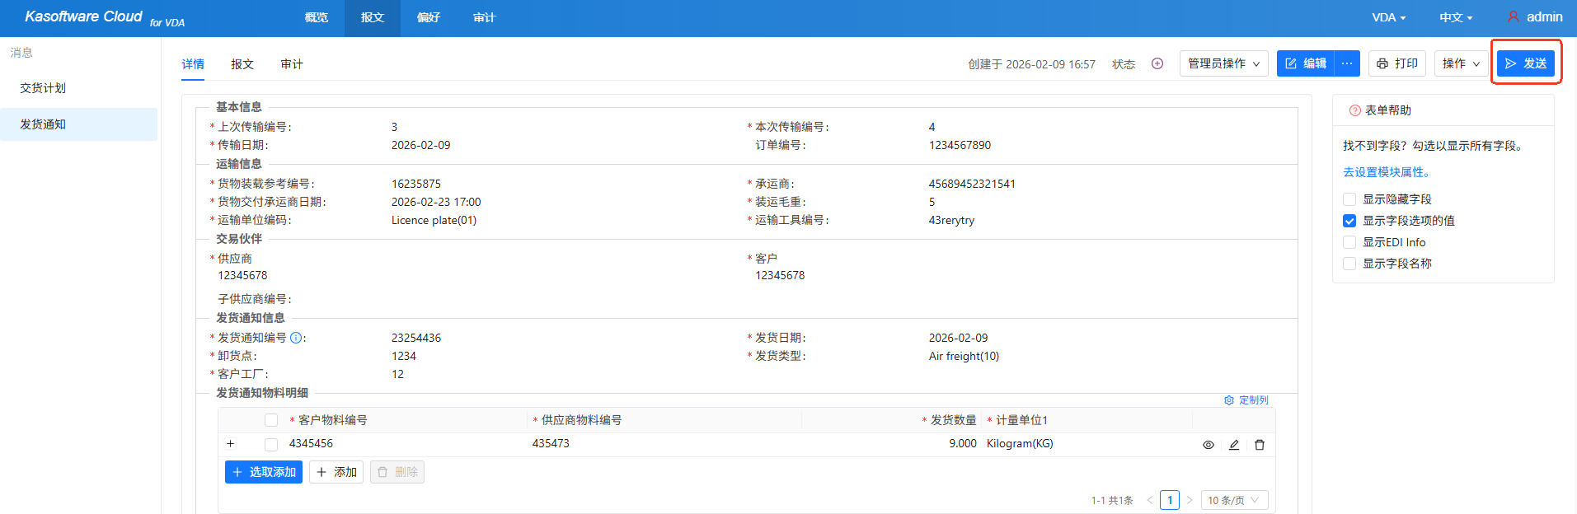Switch to the 报文 sub-tab
1577x514 pixels.
pos(242,64)
